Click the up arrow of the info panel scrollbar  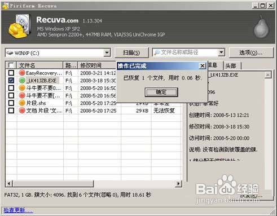pyautogui.click(x=268, y=75)
